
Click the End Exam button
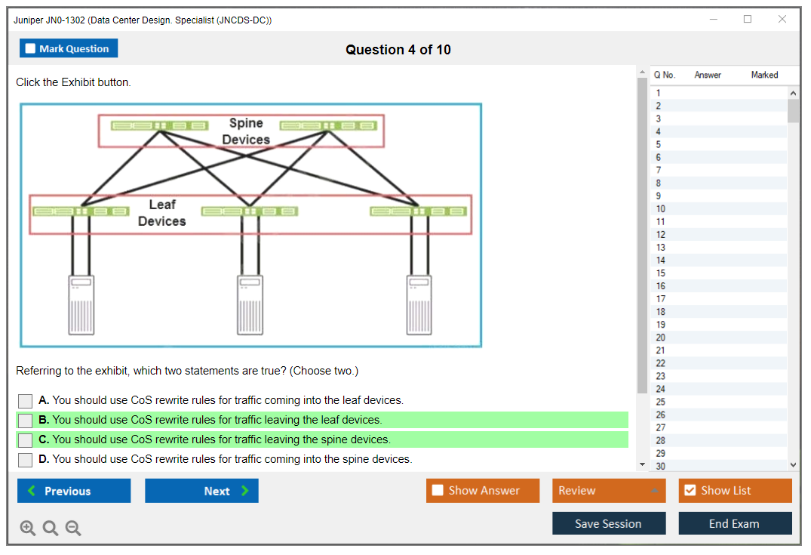(735, 524)
